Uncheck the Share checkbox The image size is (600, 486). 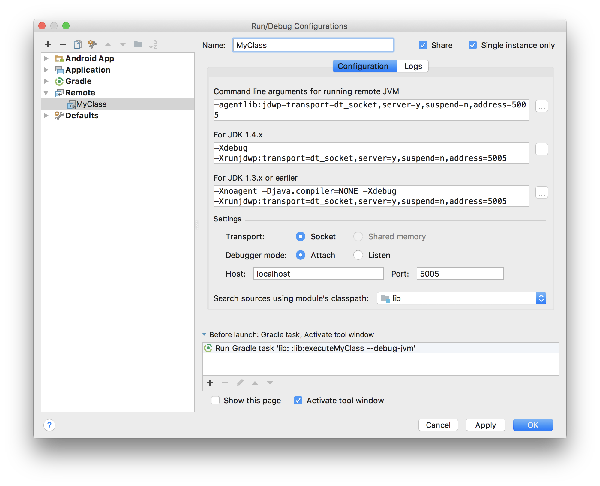point(423,45)
